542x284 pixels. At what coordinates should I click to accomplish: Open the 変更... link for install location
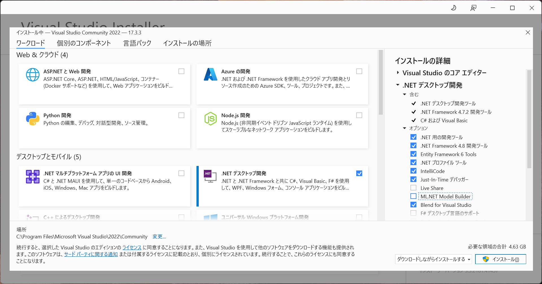tap(159, 237)
